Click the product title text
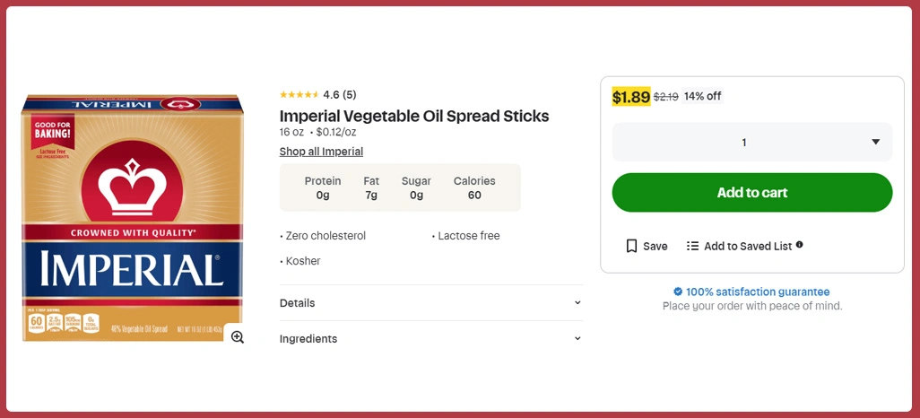The width and height of the screenshot is (920, 418). (x=413, y=116)
